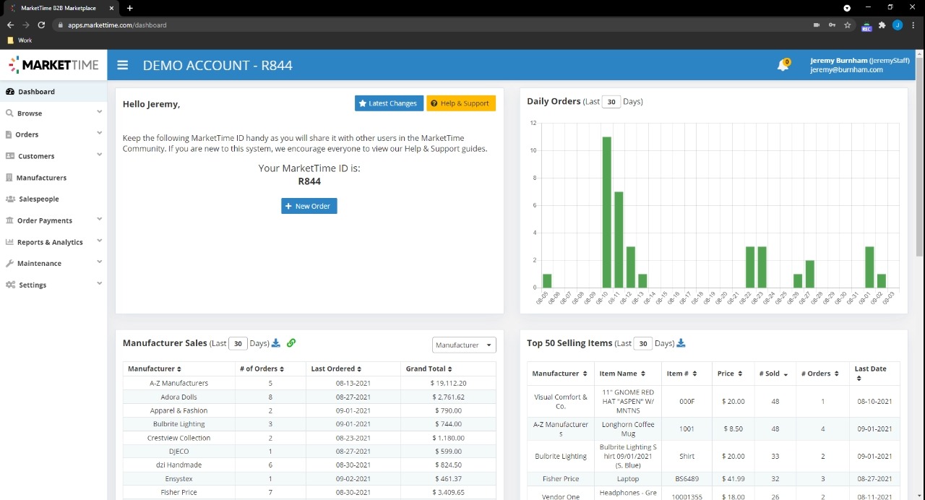The height and width of the screenshot is (500, 925).
Task: Expand the Reports & Analytics menu
Action: coord(53,242)
